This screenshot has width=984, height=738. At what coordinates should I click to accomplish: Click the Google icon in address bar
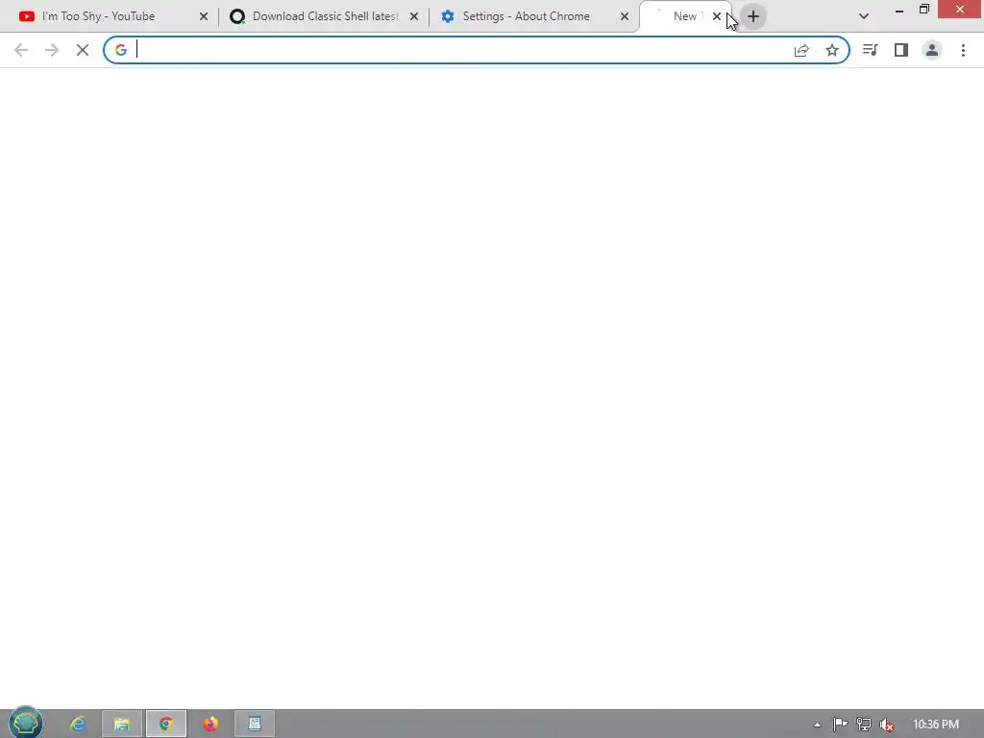[x=120, y=50]
